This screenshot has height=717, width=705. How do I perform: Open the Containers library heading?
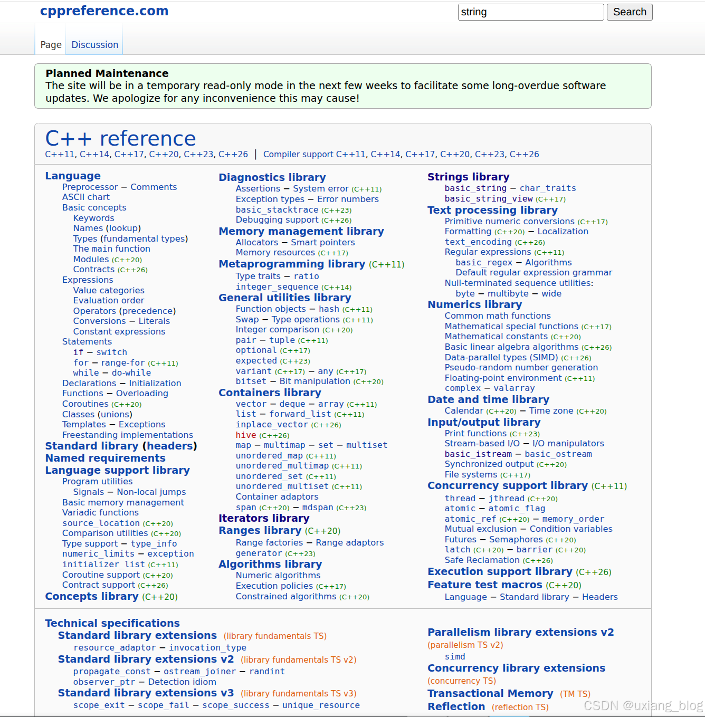coord(270,393)
